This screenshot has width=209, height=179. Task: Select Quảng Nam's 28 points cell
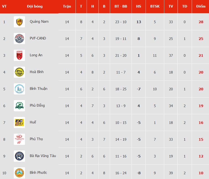[x=201, y=22]
